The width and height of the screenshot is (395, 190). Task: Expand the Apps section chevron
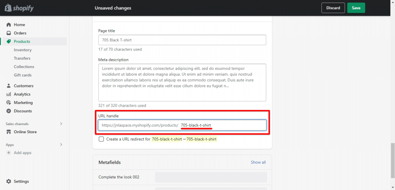point(61,145)
